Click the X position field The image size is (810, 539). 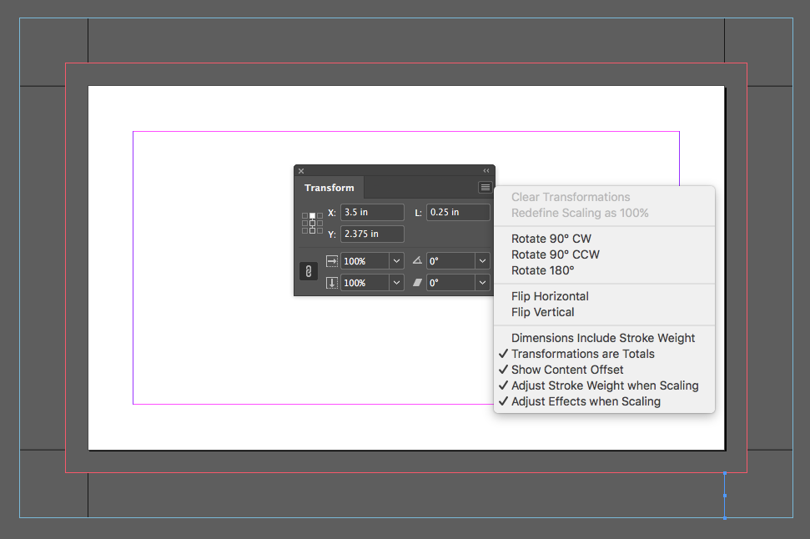(372, 213)
